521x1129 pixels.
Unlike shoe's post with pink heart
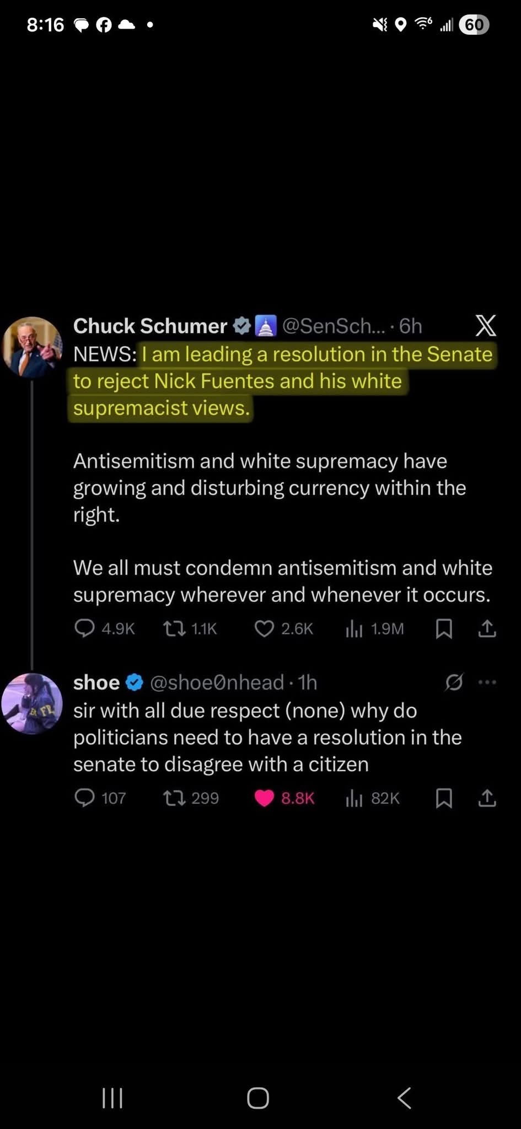pos(264,798)
